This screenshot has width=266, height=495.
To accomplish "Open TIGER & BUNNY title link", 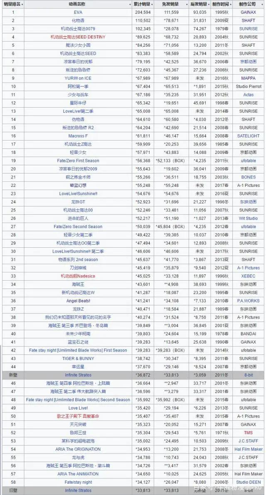I will [x=78, y=359].
